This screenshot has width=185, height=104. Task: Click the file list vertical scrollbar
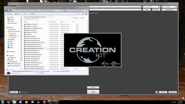click(88, 45)
